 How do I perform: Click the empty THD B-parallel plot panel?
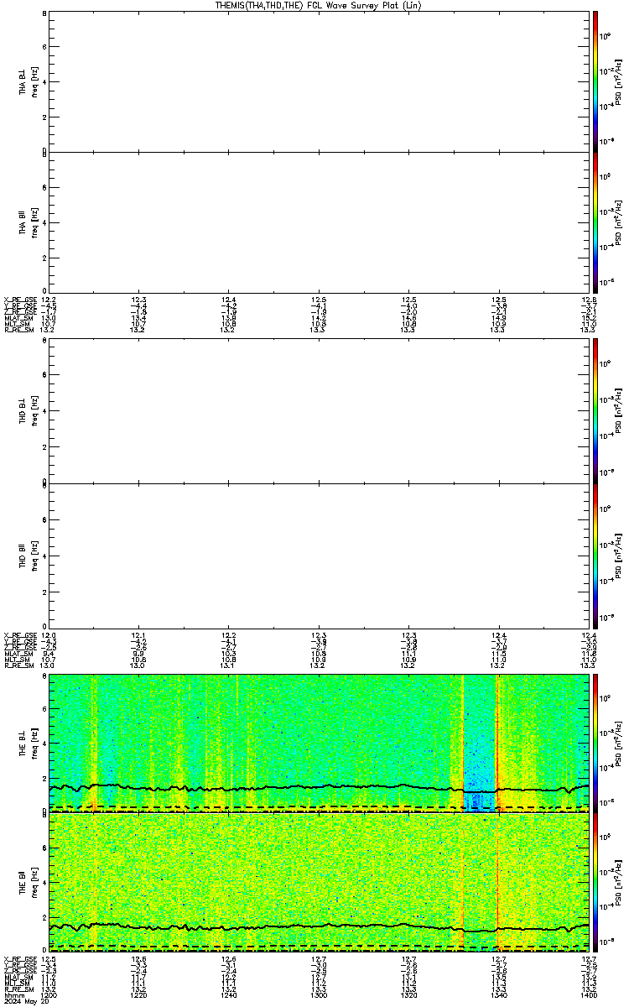(x=319, y=556)
